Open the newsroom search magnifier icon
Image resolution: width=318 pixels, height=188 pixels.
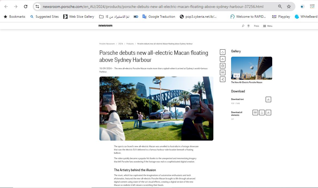coord(243,26)
